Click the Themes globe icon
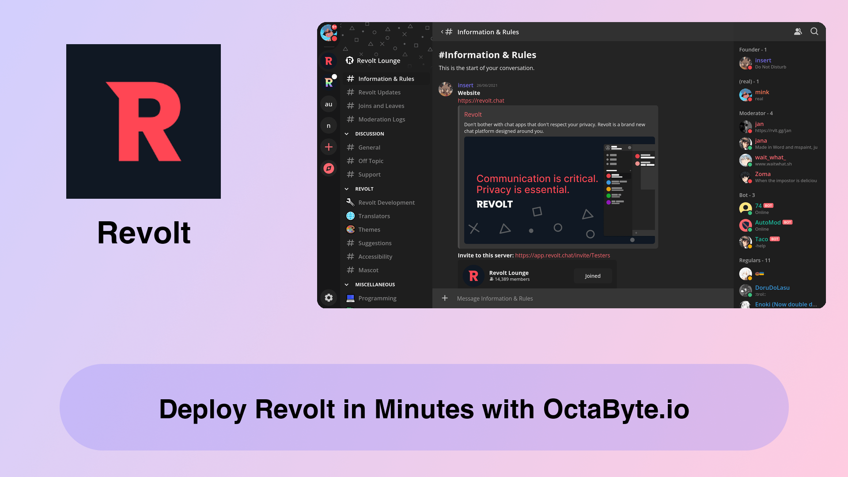Image resolution: width=848 pixels, height=477 pixels. pos(350,229)
